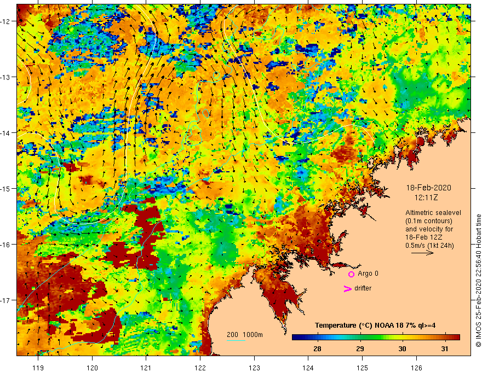Click the longitude label 120
The height and width of the screenshot is (372, 482).
pyautogui.click(x=92, y=368)
